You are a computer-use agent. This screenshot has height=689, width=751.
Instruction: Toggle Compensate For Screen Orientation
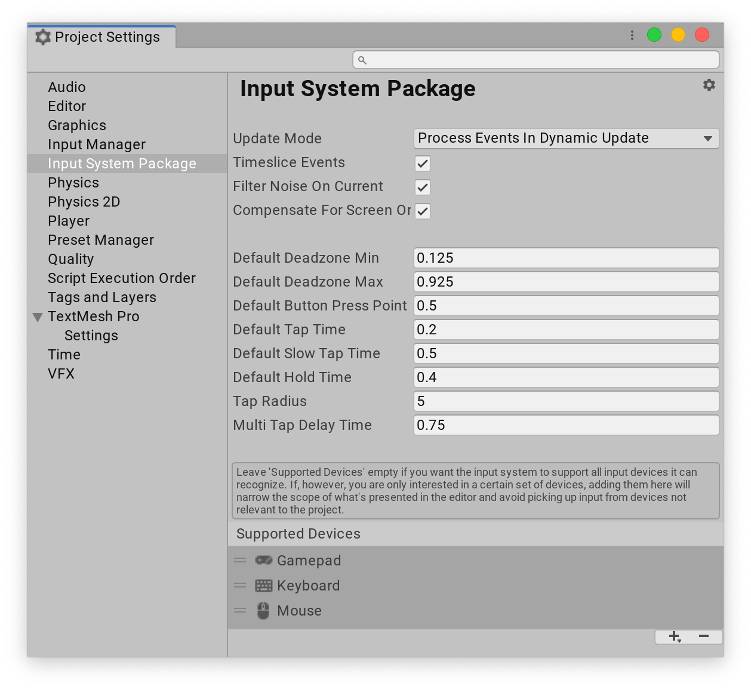point(422,211)
